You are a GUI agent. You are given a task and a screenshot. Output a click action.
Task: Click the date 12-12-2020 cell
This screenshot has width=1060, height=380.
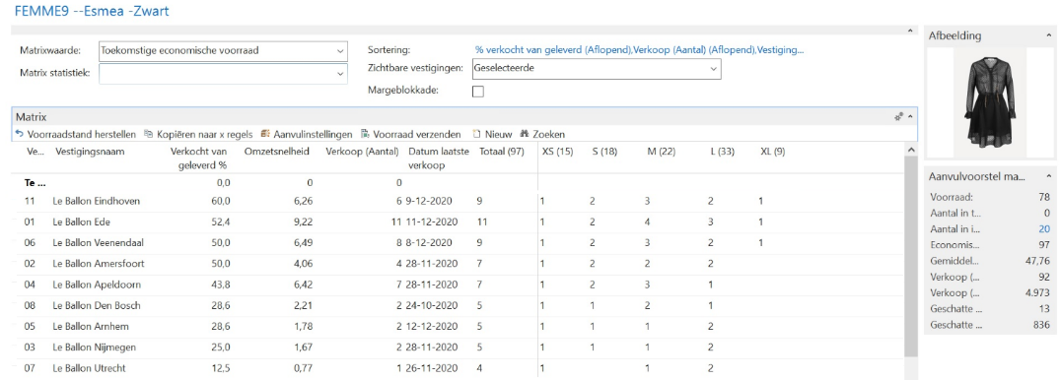[431, 326]
